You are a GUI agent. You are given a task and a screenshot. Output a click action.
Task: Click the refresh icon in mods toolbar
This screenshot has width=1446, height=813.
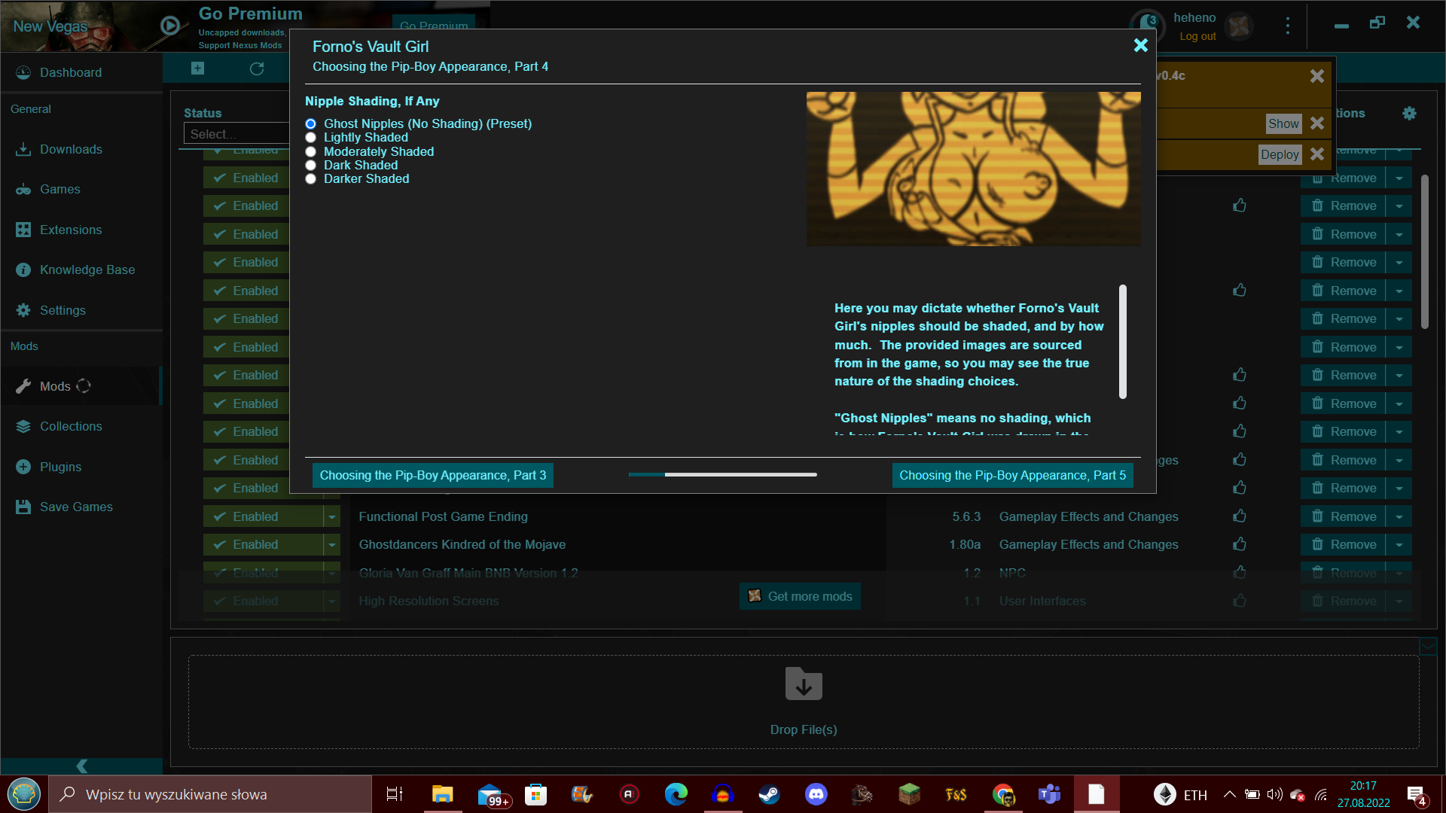[x=257, y=69]
